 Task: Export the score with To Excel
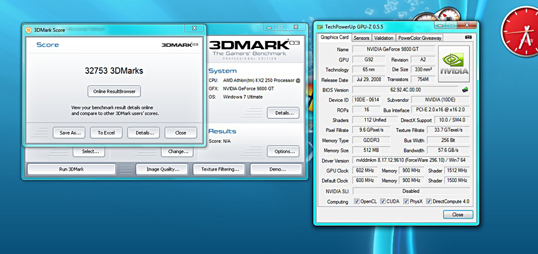tap(106, 133)
